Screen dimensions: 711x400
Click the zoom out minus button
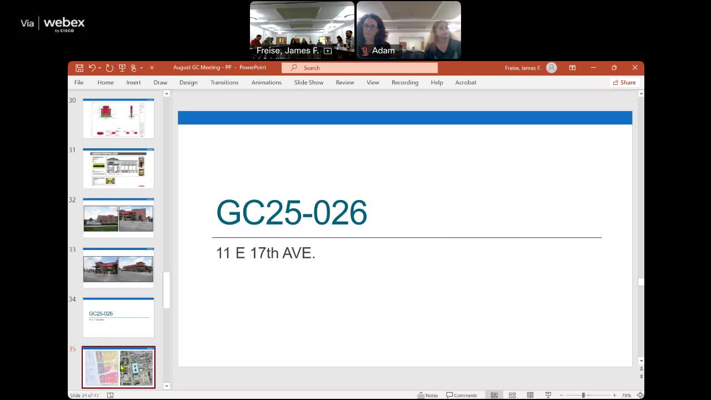[x=561, y=395]
